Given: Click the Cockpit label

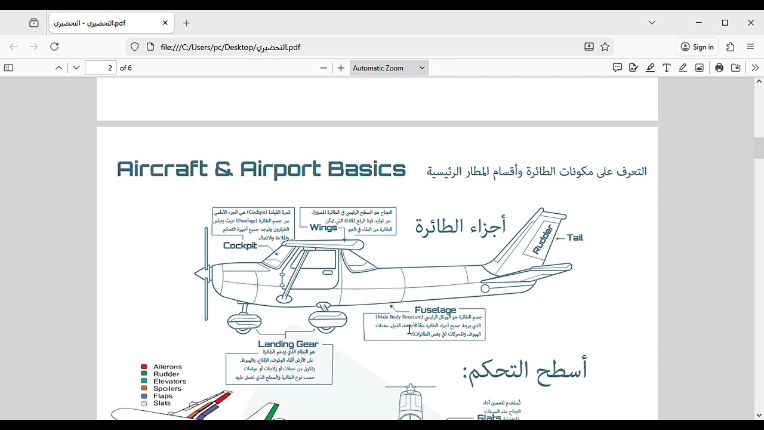Looking at the screenshot, I should pos(240,245).
